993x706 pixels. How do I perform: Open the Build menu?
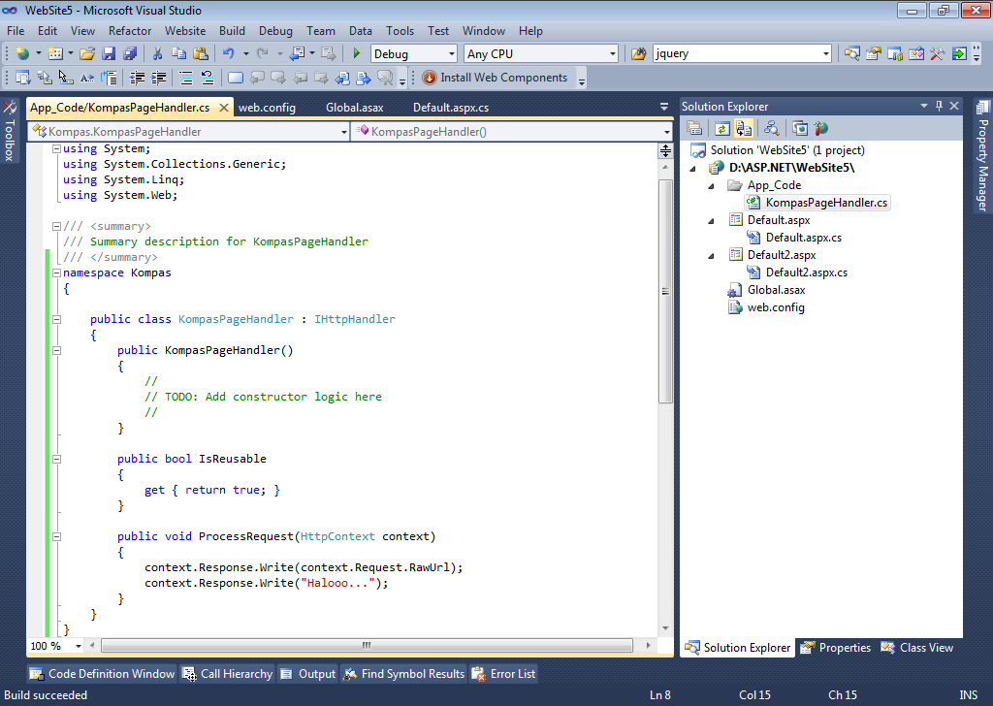click(232, 30)
